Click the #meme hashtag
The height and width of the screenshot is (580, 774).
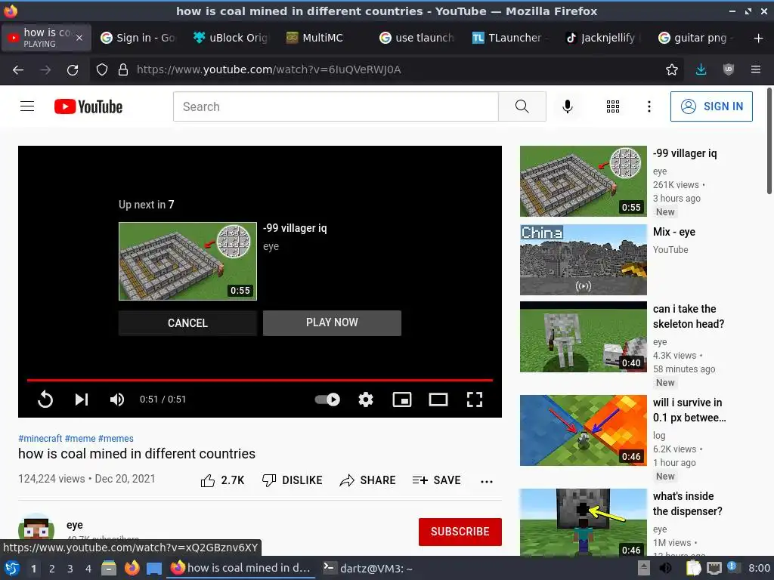point(80,439)
